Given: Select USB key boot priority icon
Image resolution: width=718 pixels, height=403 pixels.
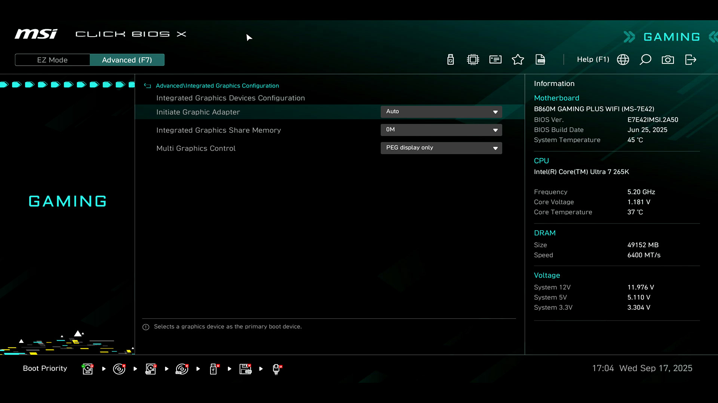Looking at the screenshot, I should [x=214, y=369].
